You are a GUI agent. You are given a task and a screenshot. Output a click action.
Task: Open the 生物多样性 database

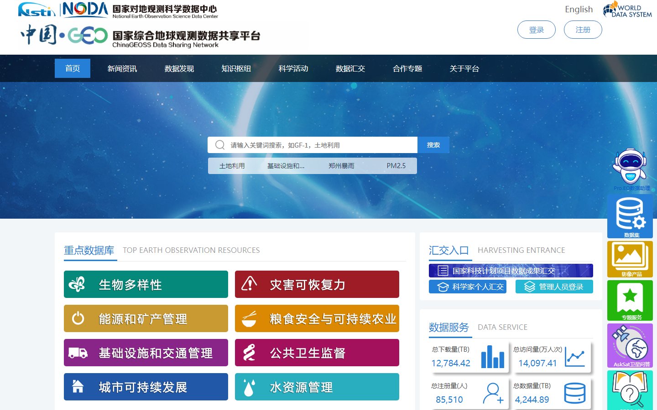(146, 284)
